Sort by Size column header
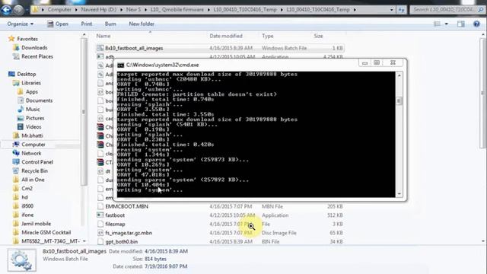The width and height of the screenshot is (487, 274). (318, 36)
